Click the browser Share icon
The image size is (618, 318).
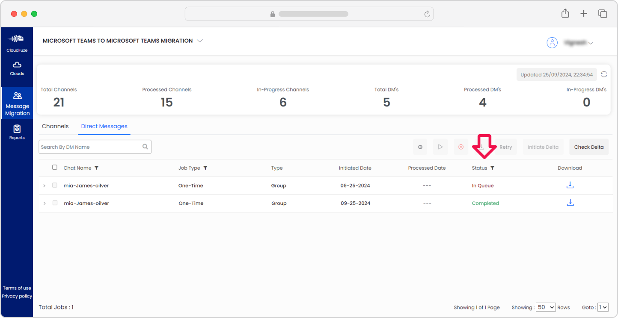565,13
